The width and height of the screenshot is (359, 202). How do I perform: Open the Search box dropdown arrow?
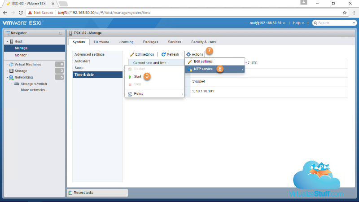[x=354, y=23]
